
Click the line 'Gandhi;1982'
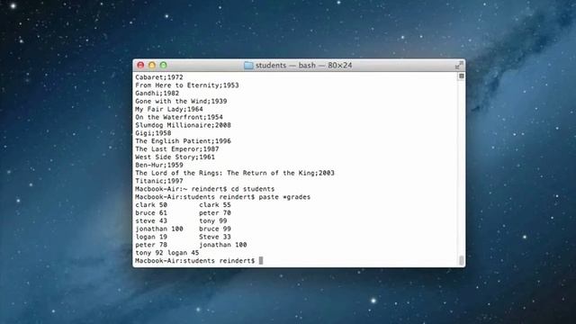[157, 94]
